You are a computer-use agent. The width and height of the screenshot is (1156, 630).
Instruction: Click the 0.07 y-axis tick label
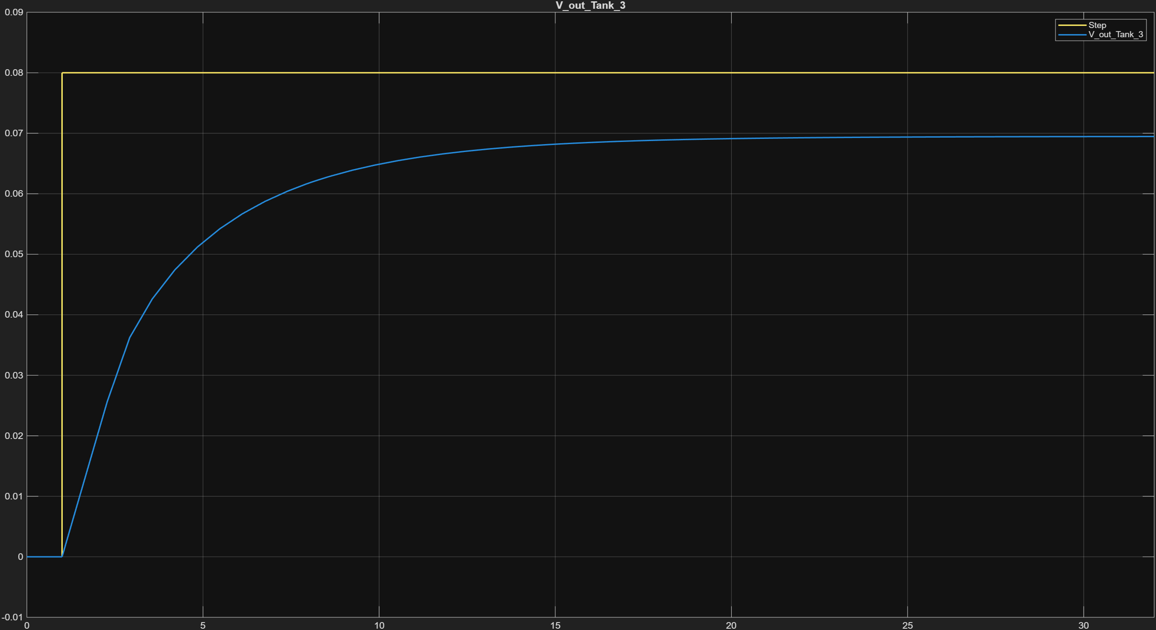14,133
